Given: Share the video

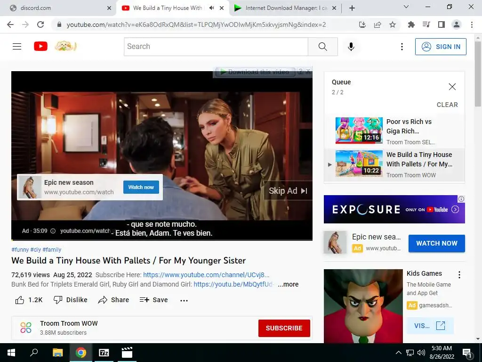Looking at the screenshot, I should (x=113, y=300).
